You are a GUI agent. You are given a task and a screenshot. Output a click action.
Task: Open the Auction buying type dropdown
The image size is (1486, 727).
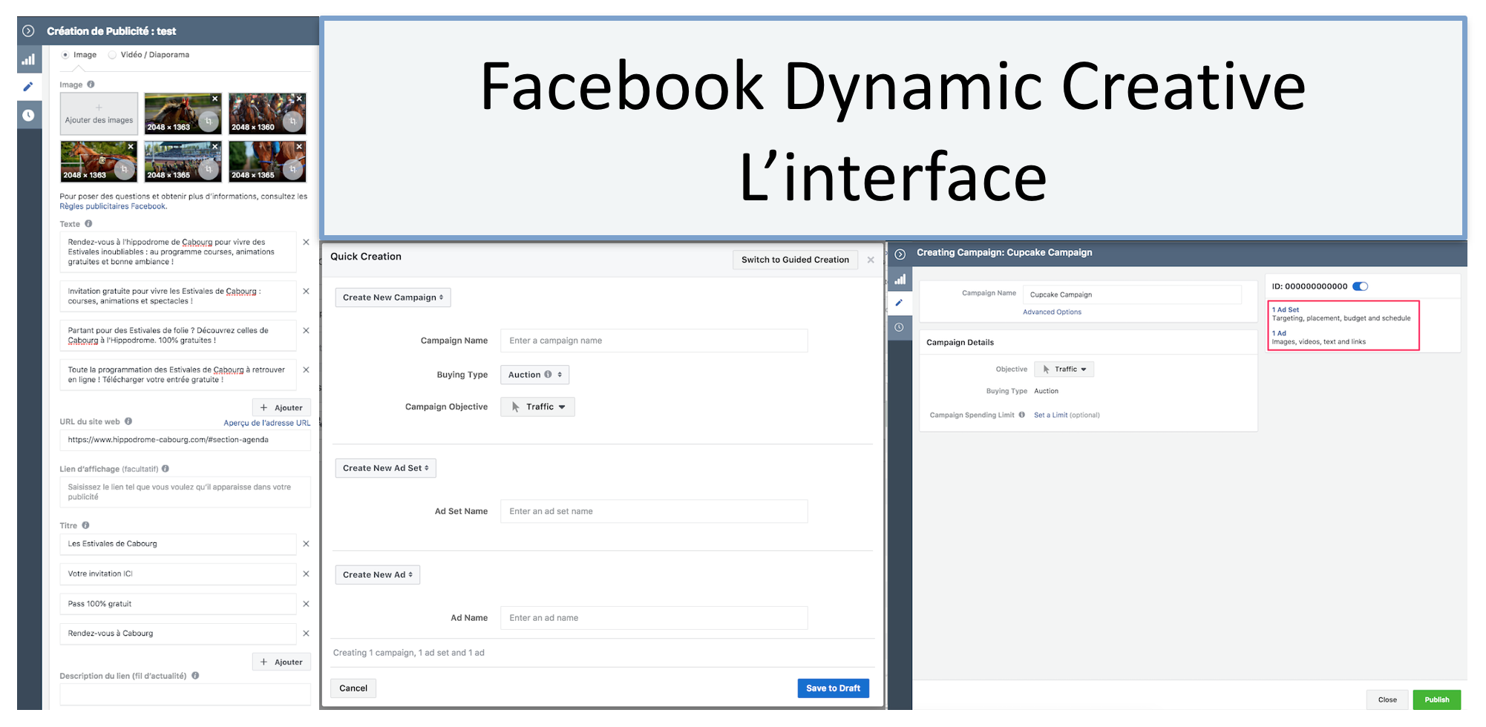pos(534,375)
